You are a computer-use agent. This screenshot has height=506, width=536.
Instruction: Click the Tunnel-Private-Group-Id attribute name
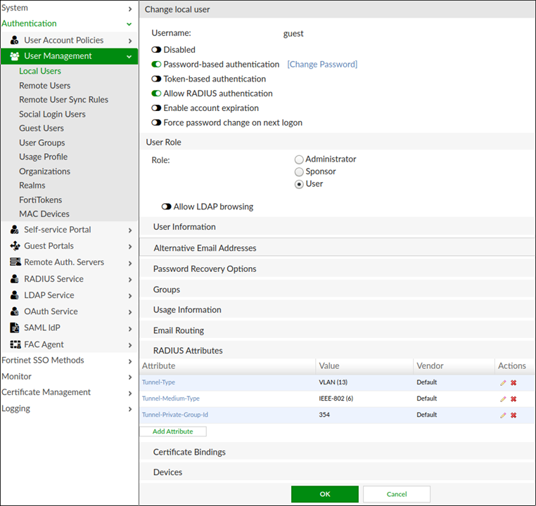175,415
